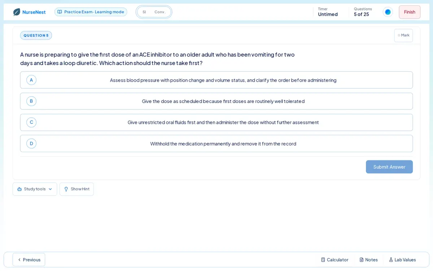Click the NurseNest brand name link
This screenshot has width=433, height=271.
(34, 12)
